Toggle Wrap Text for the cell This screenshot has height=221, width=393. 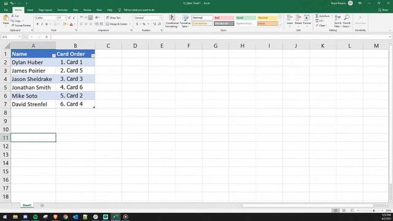tap(113, 18)
